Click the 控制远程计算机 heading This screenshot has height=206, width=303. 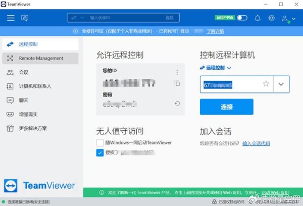coord(227,55)
